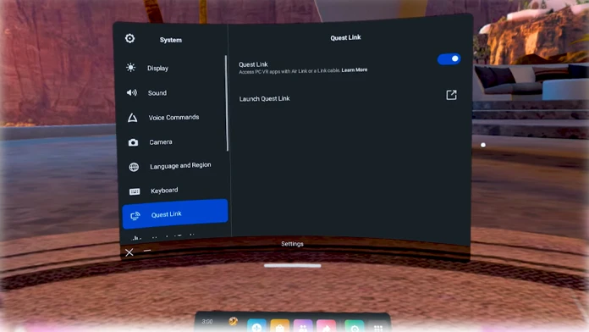Click the keyboard icon in the sidebar

pyautogui.click(x=135, y=191)
